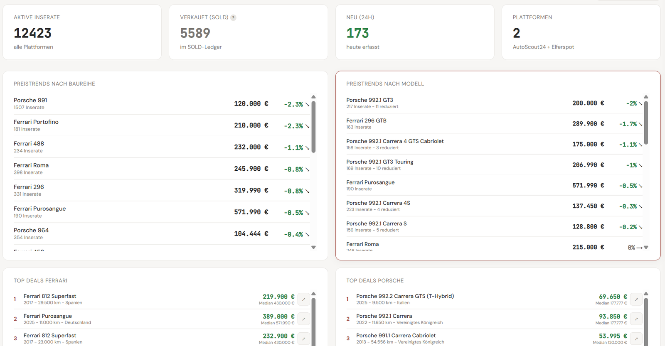Select Porsche 992.1 Carrera 4S row

coord(494,206)
